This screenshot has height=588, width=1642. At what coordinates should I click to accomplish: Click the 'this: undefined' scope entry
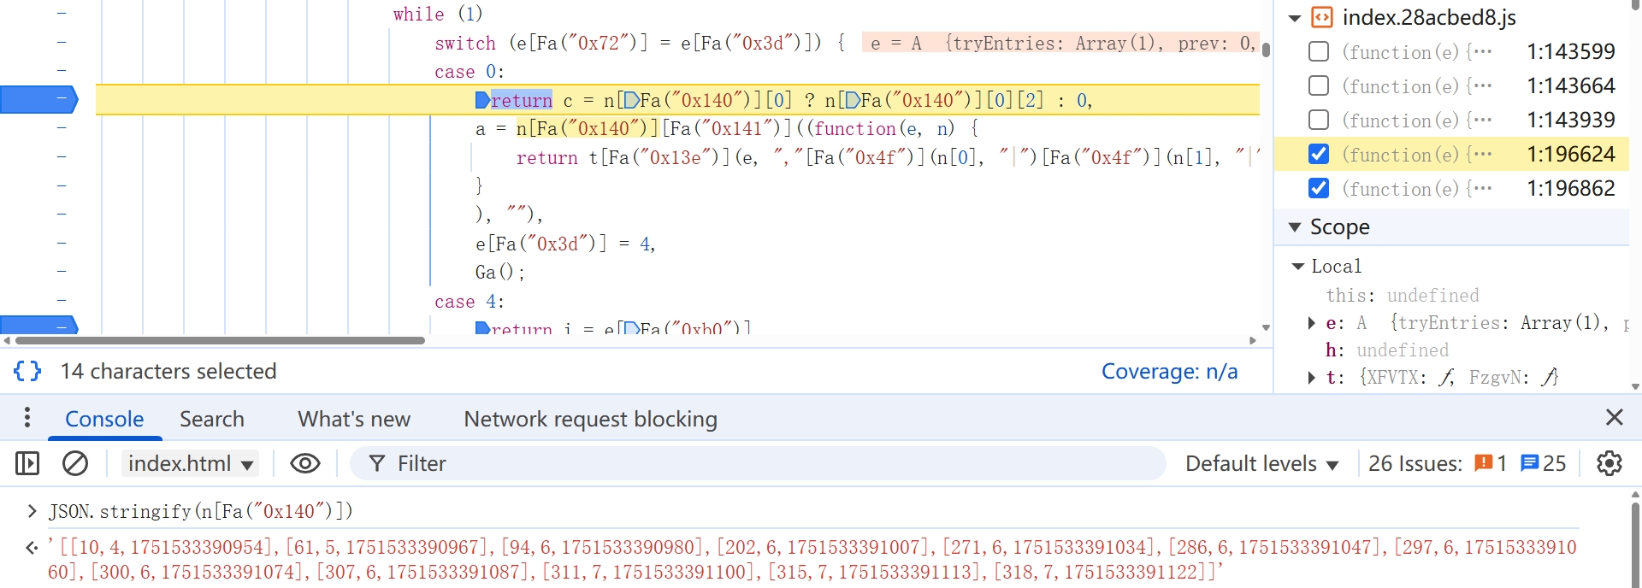[1403, 296]
